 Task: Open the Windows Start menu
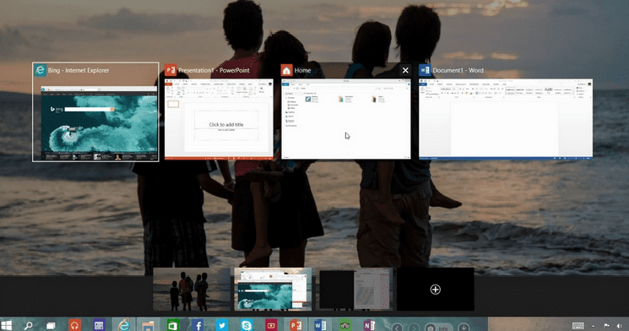[7, 324]
